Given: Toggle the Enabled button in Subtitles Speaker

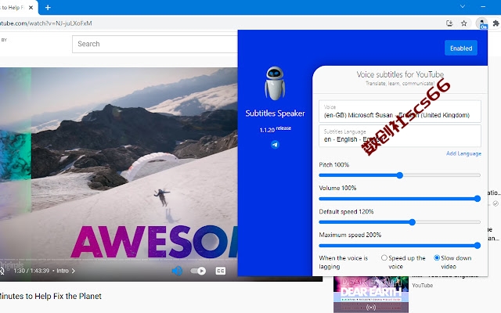Looking at the screenshot, I should 461,49.
